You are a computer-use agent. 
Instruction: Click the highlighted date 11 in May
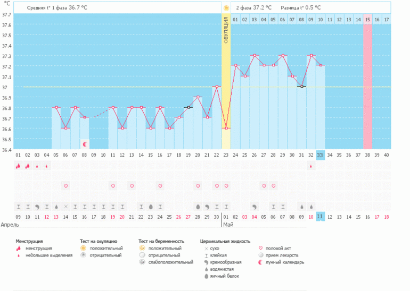point(320,217)
